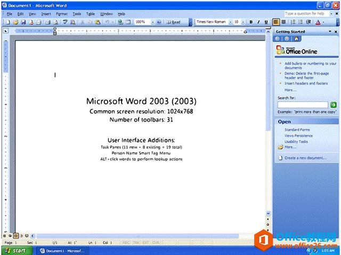Switch to Reading layout with Read button

click(173, 22)
